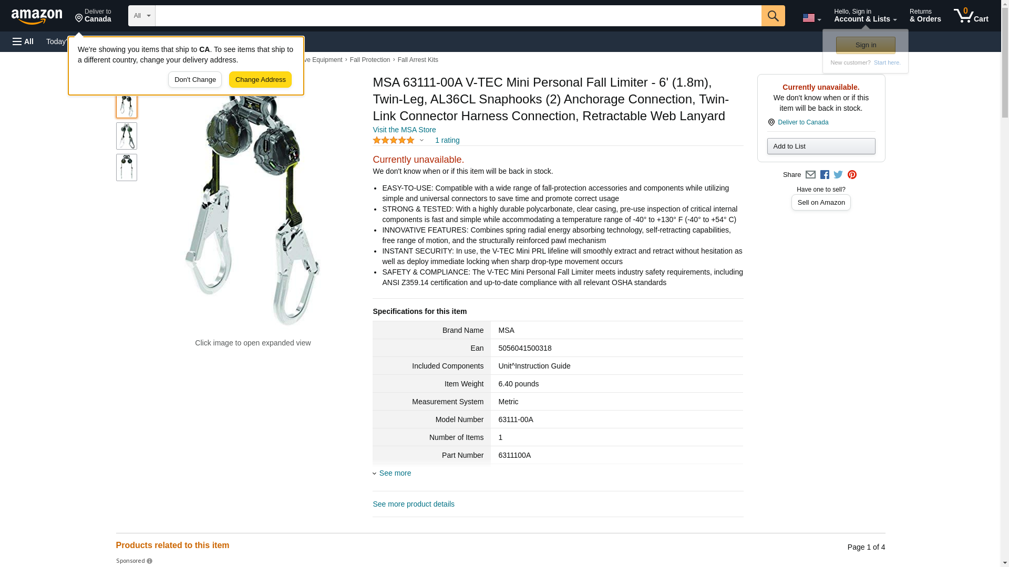This screenshot has width=1009, height=567.
Task: Click the Add to List button
Action: click(821, 146)
